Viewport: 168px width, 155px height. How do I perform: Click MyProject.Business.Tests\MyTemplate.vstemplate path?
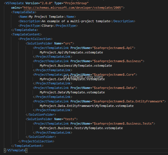pos(81,128)
